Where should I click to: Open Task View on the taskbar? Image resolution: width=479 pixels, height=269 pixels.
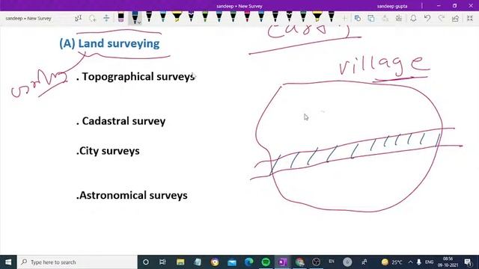coord(162,262)
